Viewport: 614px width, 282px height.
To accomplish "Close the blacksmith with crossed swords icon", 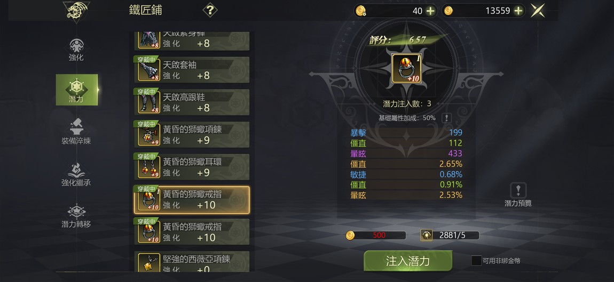I will [538, 11].
